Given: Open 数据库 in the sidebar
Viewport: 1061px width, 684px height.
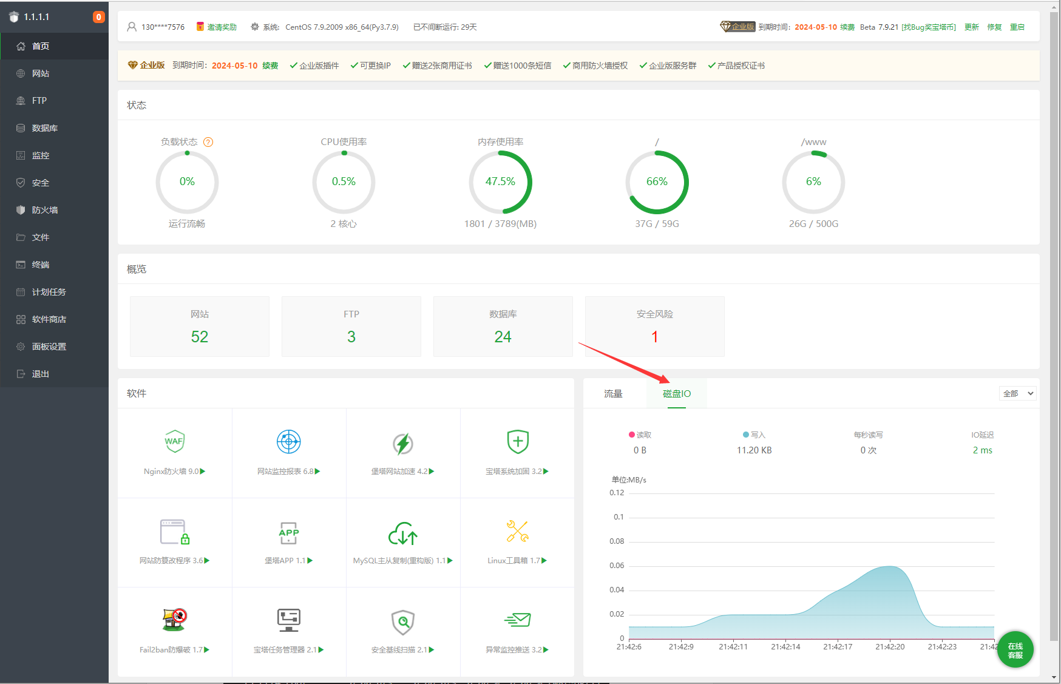Looking at the screenshot, I should pyautogui.click(x=55, y=128).
